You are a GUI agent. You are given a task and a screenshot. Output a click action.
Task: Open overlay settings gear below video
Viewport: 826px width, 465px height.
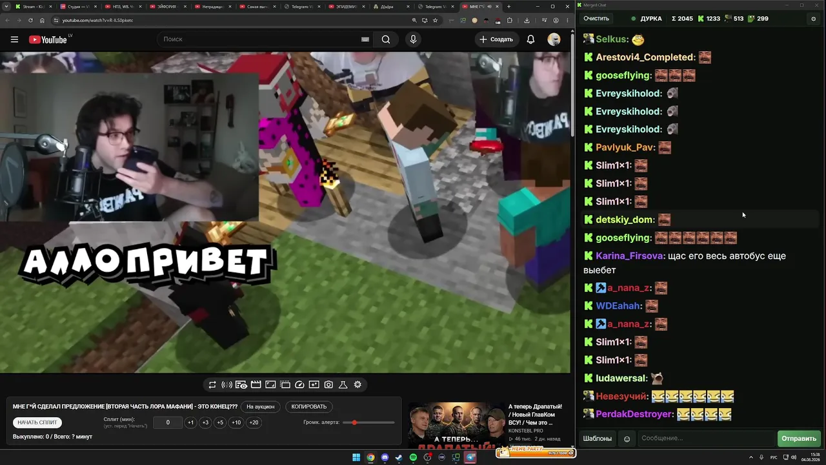[358, 385]
